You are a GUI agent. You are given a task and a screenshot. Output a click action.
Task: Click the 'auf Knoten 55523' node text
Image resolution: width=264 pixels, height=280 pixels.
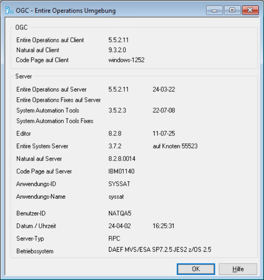175,146
